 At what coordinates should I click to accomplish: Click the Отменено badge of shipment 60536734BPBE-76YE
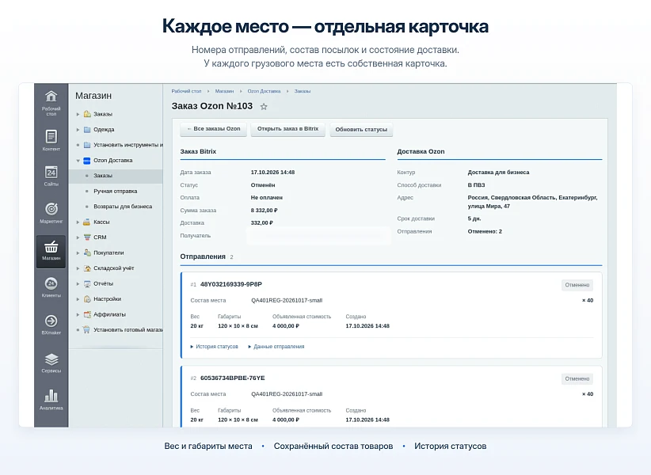click(x=577, y=378)
